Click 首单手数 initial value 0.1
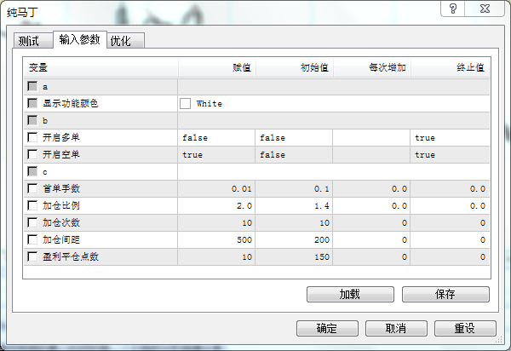This screenshot has width=511, height=351. click(x=294, y=188)
